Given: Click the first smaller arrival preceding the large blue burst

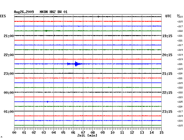Looking at the screenshot, I should click(x=69, y=64).
